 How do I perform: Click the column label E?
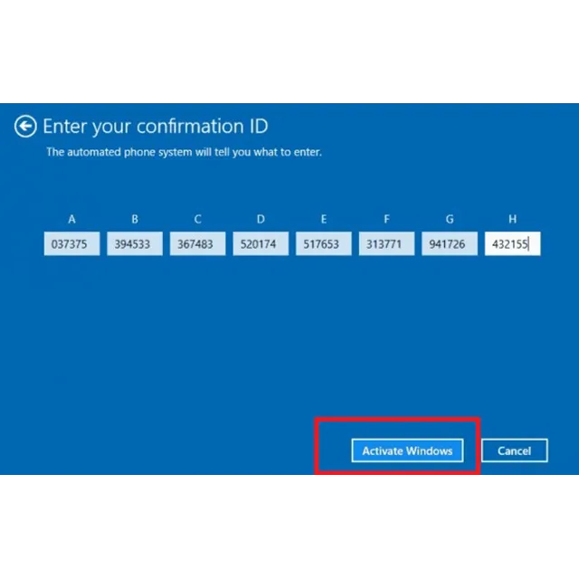pos(324,219)
